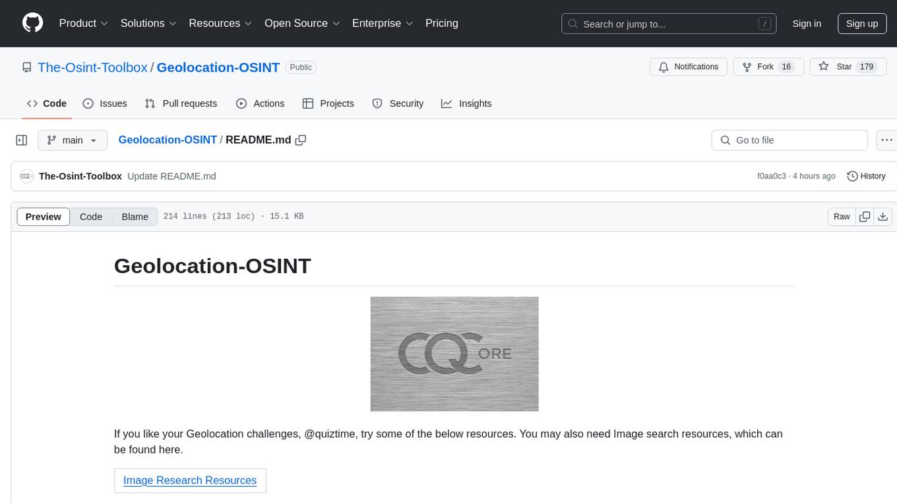This screenshot has height=503, width=897.
Task: Click the star count 179
Action: [x=867, y=67]
